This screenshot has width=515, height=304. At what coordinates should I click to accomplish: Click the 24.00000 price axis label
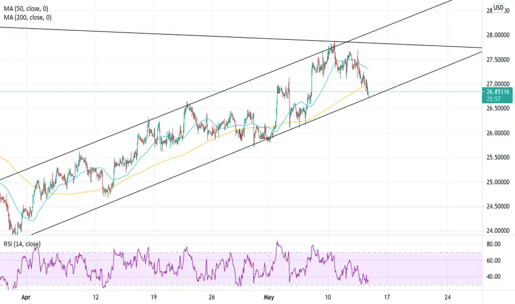pos(498,230)
